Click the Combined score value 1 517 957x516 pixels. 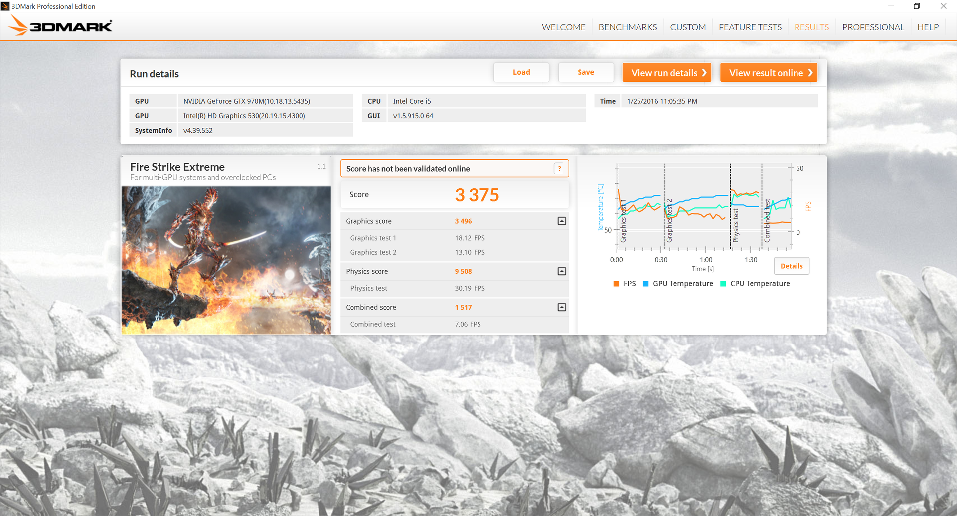click(463, 307)
